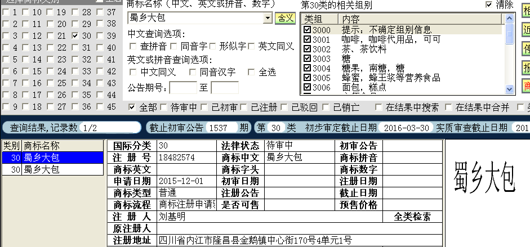Enable the 查拼音 option
The height and width of the screenshot is (247, 530).
tap(133, 46)
